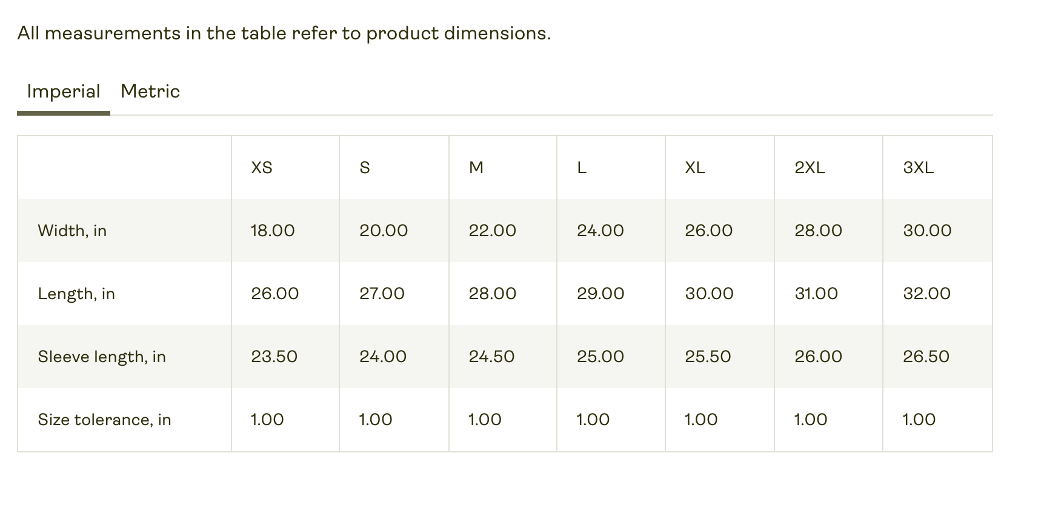Image resolution: width=1041 pixels, height=516 pixels.
Task: Select the Sleeve length, in row label
Action: [102, 357]
